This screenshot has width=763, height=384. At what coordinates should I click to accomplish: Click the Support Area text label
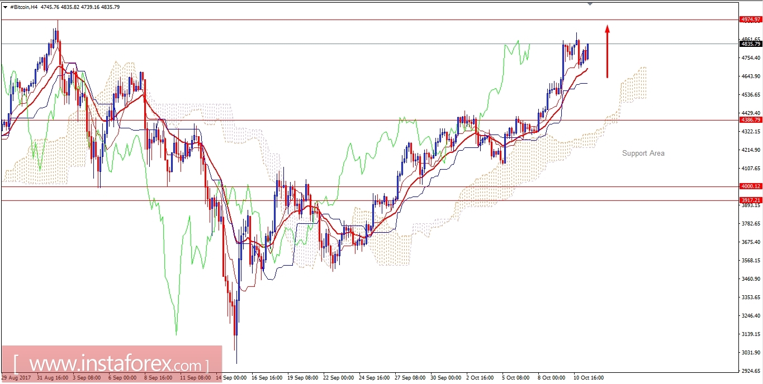click(x=643, y=153)
